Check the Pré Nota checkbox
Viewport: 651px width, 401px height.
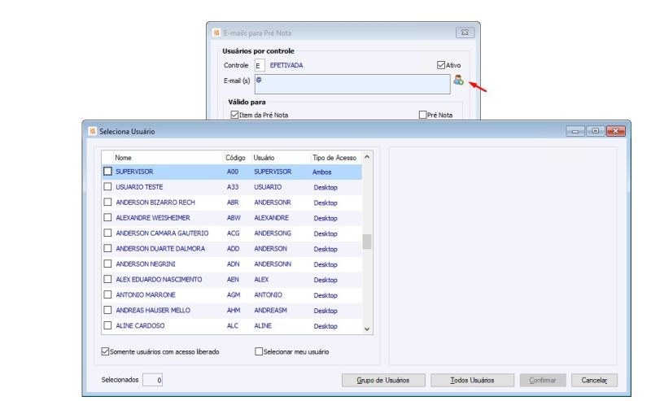tap(422, 115)
